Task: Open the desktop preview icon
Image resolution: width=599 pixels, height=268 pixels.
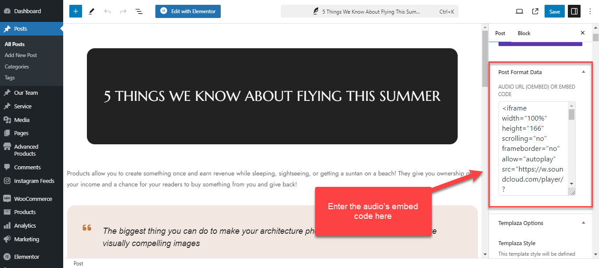Action: point(519,11)
